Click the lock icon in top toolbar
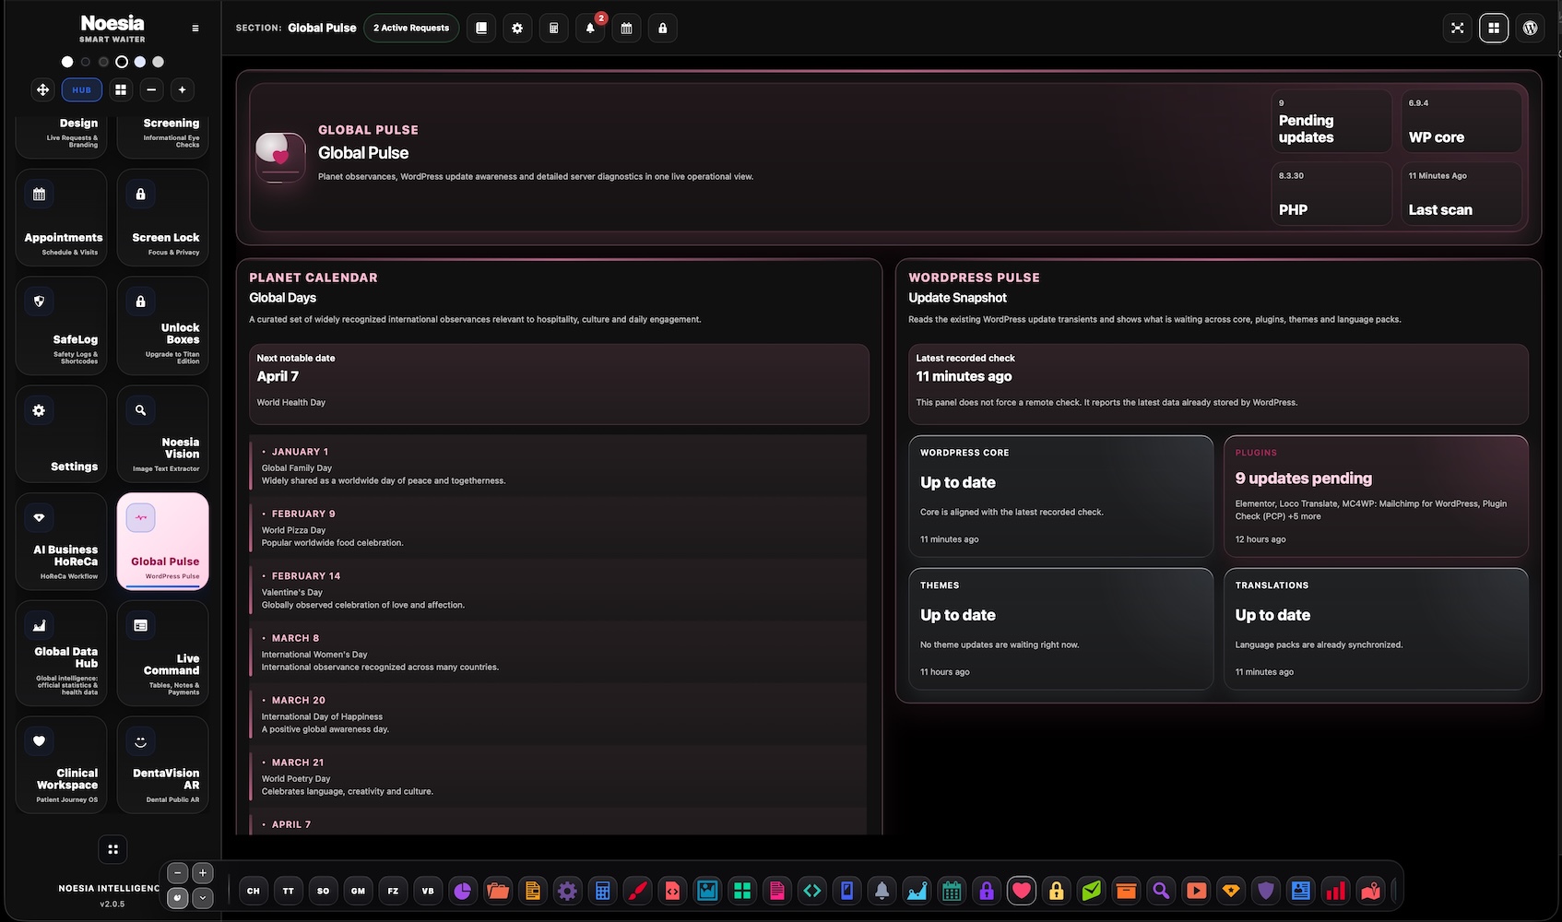 663,28
